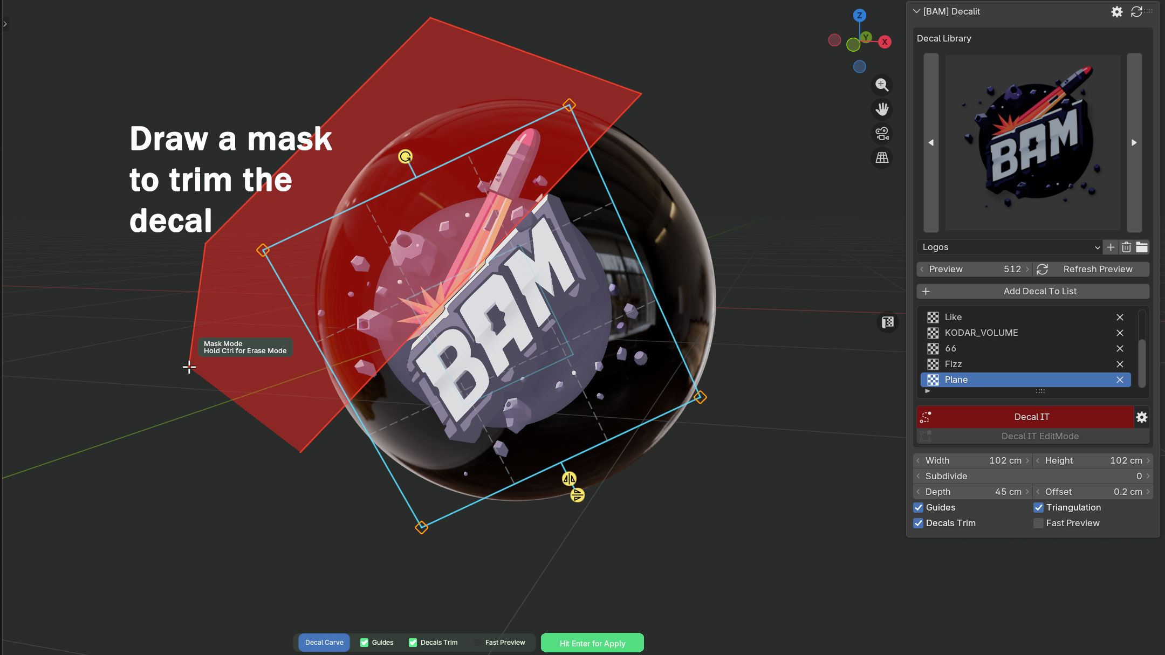Viewport: 1165px width, 655px height.
Task: Click the Depth value field
Action: pyautogui.click(x=973, y=492)
